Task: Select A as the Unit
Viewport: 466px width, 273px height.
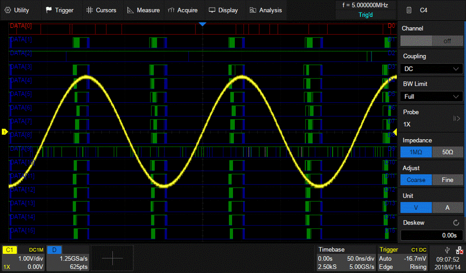Action: tap(447, 208)
